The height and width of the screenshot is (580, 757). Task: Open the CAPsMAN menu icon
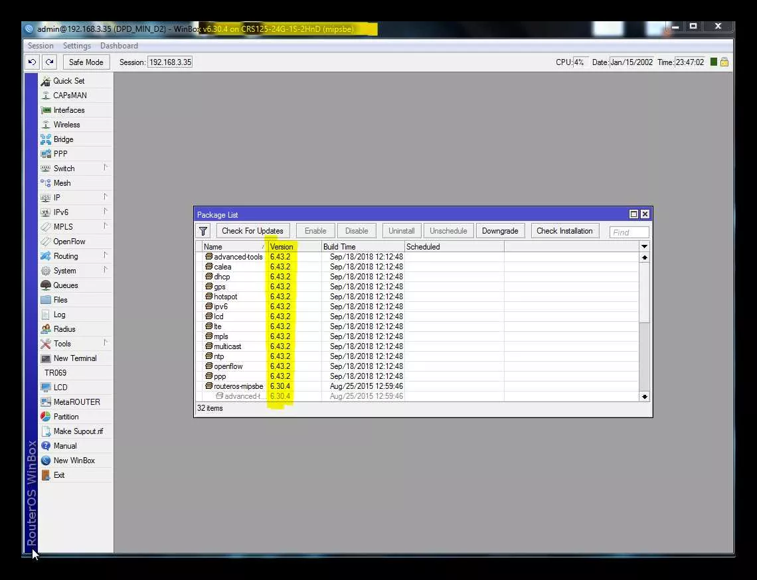(x=46, y=96)
